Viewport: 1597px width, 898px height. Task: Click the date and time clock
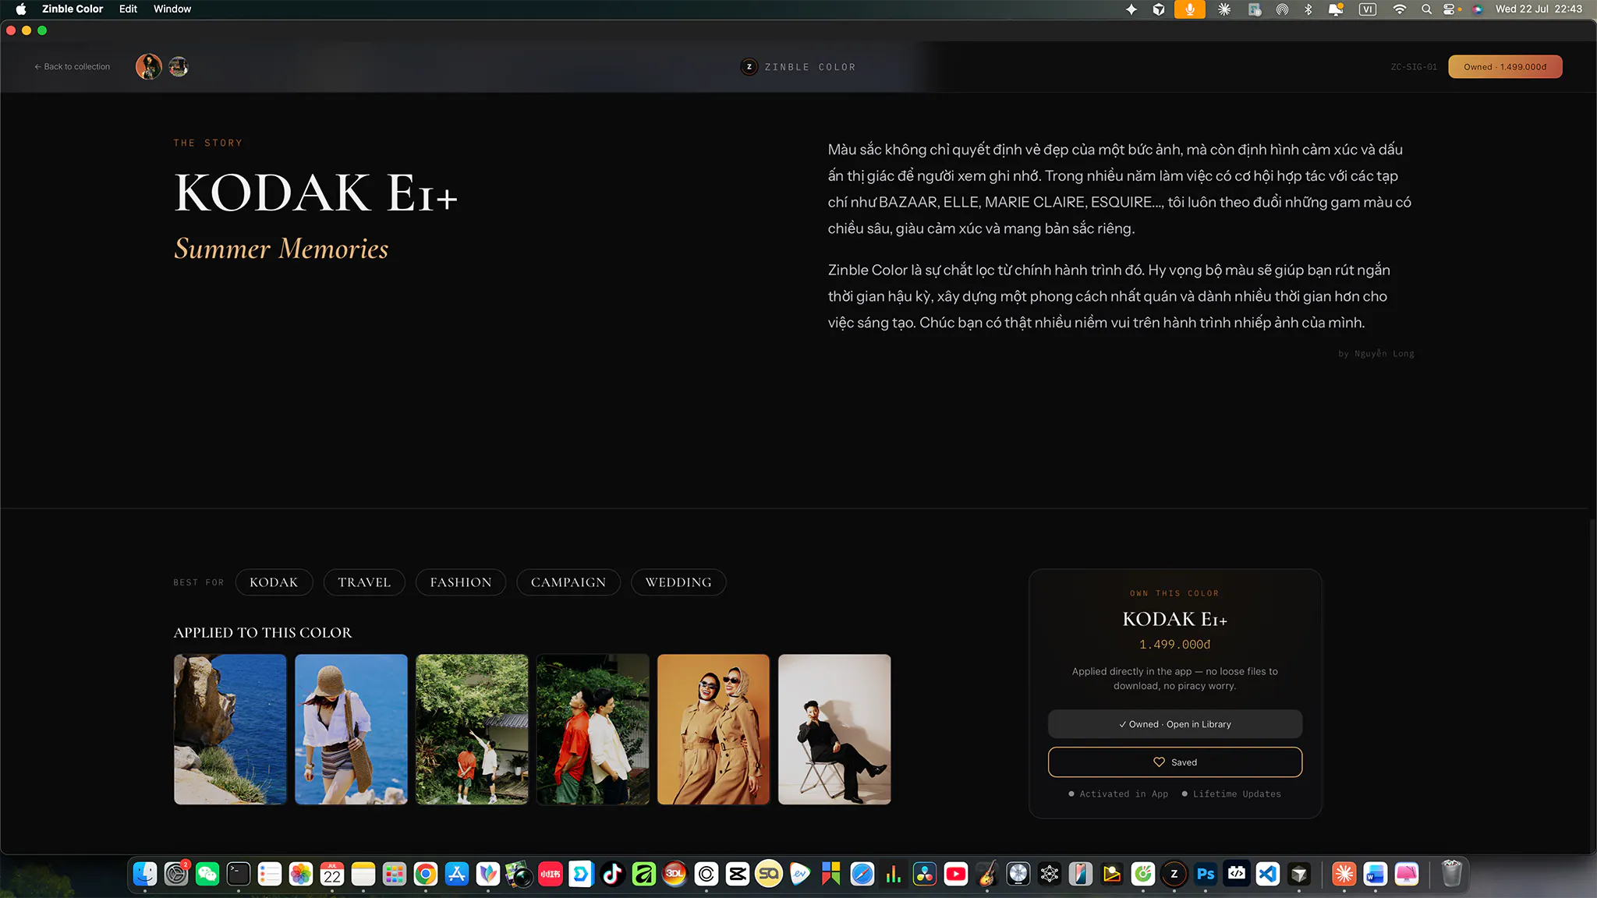[x=1539, y=9]
